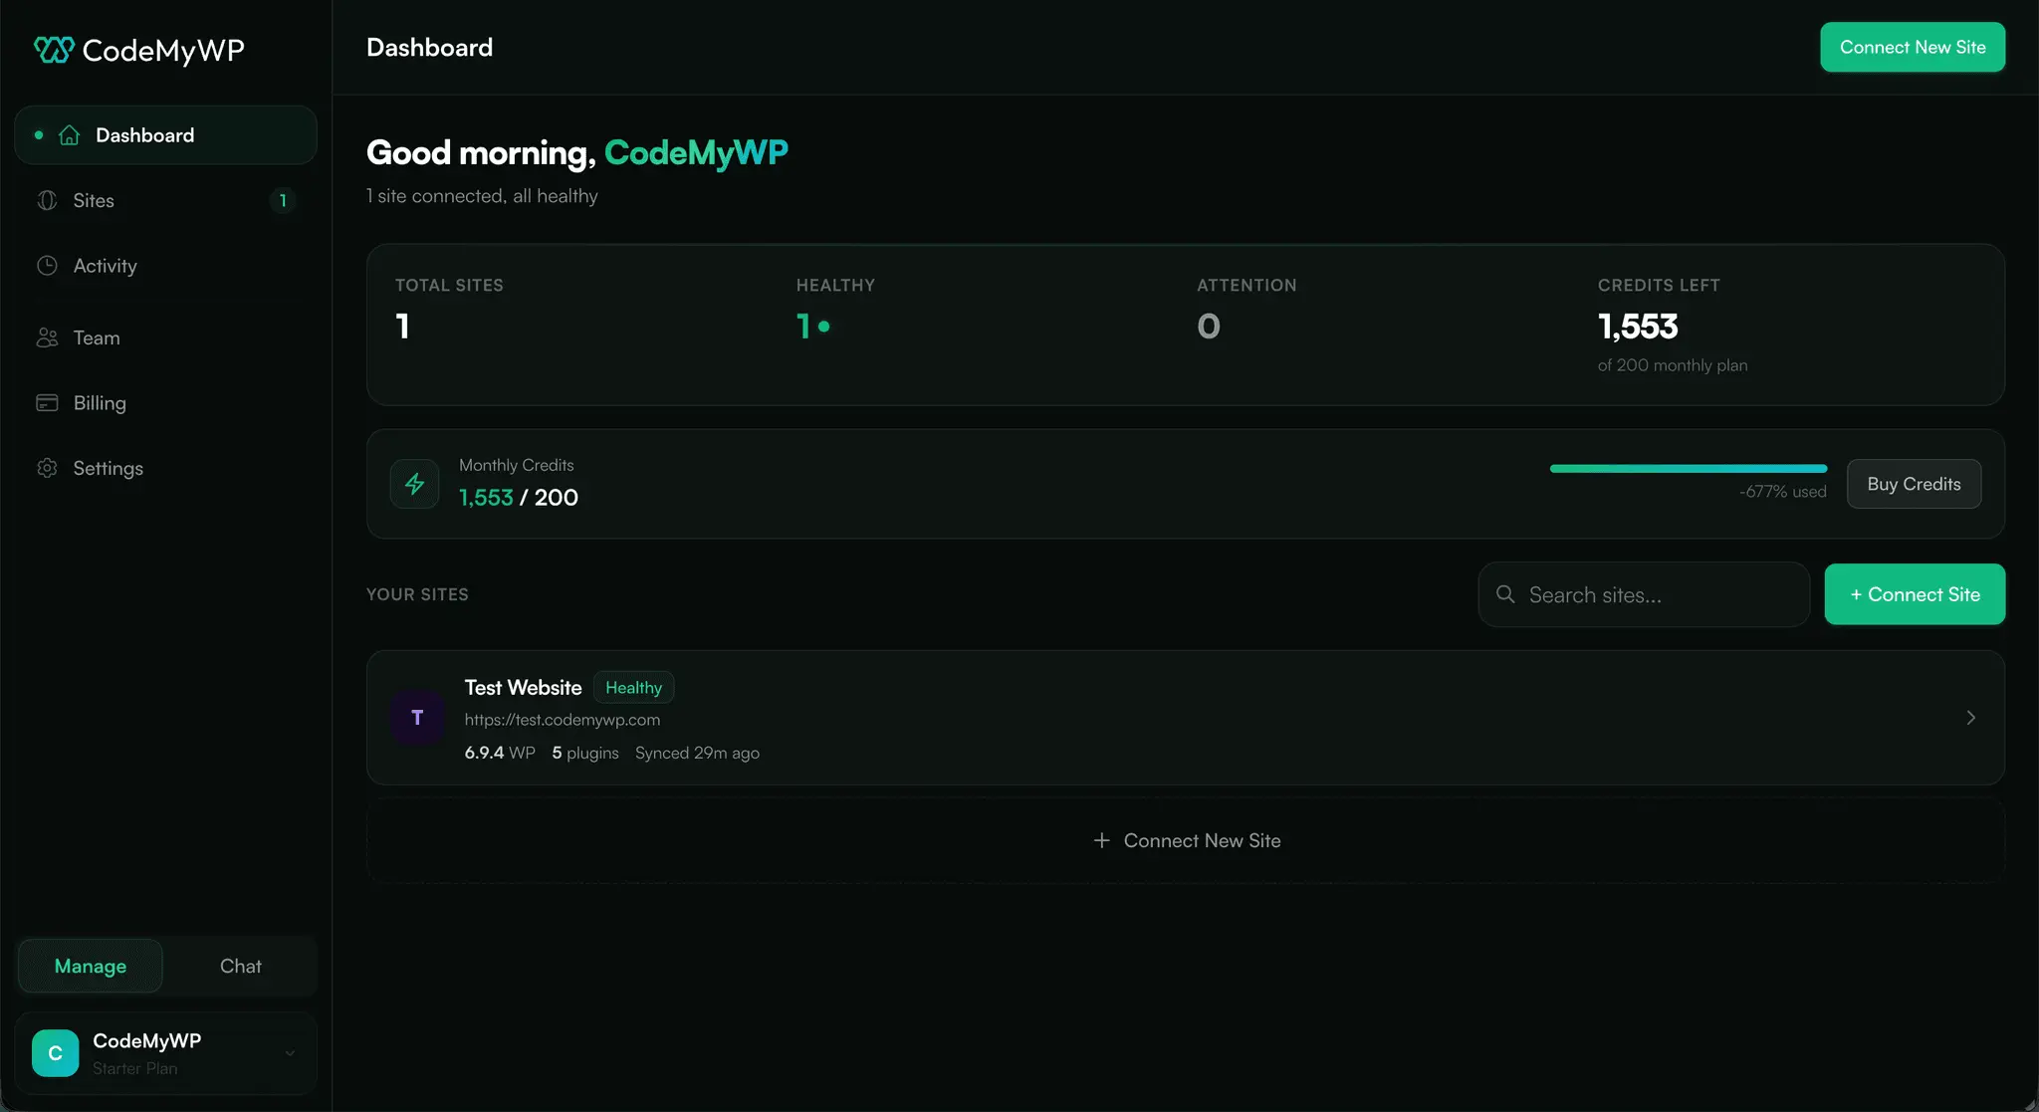Open Billing from the sidebar
Screen dimensions: 2039x1112
coord(166,402)
